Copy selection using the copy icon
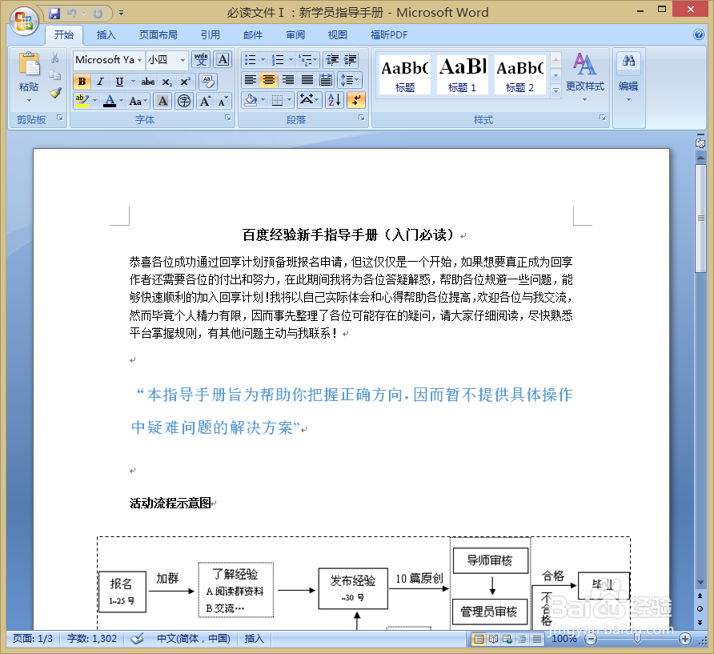The image size is (714, 654). pyautogui.click(x=54, y=75)
